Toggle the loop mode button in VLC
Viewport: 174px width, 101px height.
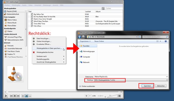(x=27, y=96)
